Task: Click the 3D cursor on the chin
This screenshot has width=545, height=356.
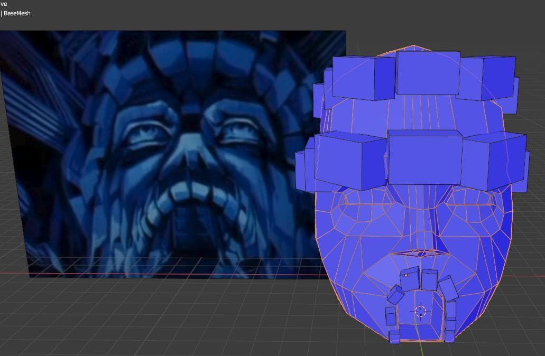Action: coord(421,311)
